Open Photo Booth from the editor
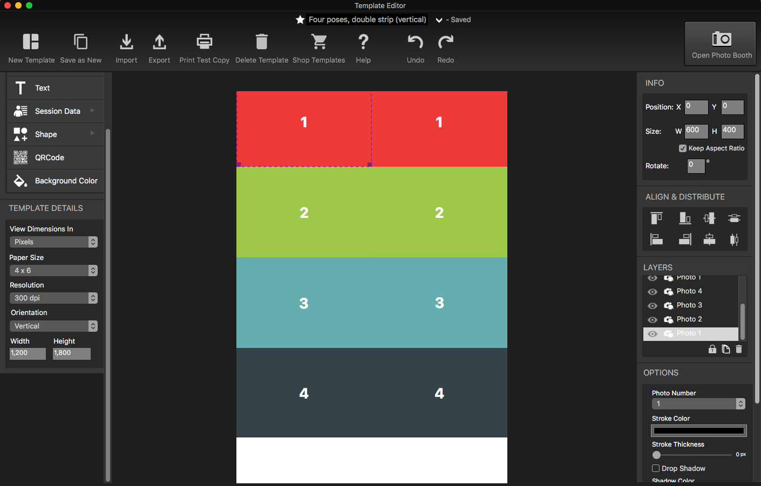 (x=720, y=43)
